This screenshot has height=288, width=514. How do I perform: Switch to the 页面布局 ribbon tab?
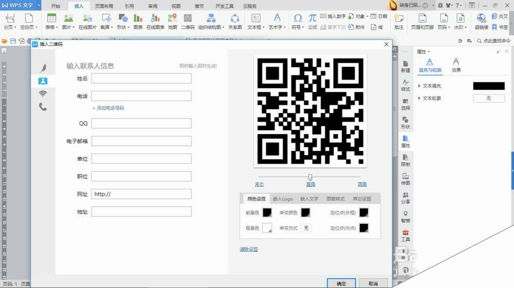point(104,6)
